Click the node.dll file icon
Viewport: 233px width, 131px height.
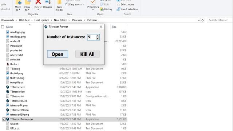pos(8,41)
